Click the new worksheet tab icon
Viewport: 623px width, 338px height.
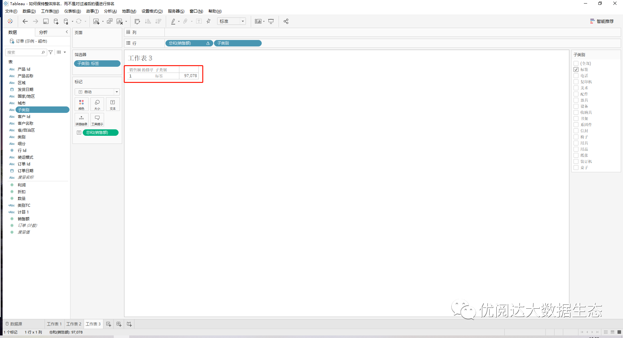[109, 324]
